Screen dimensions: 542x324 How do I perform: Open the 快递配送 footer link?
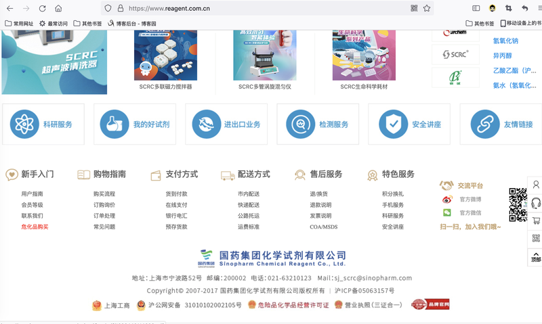pos(249,205)
